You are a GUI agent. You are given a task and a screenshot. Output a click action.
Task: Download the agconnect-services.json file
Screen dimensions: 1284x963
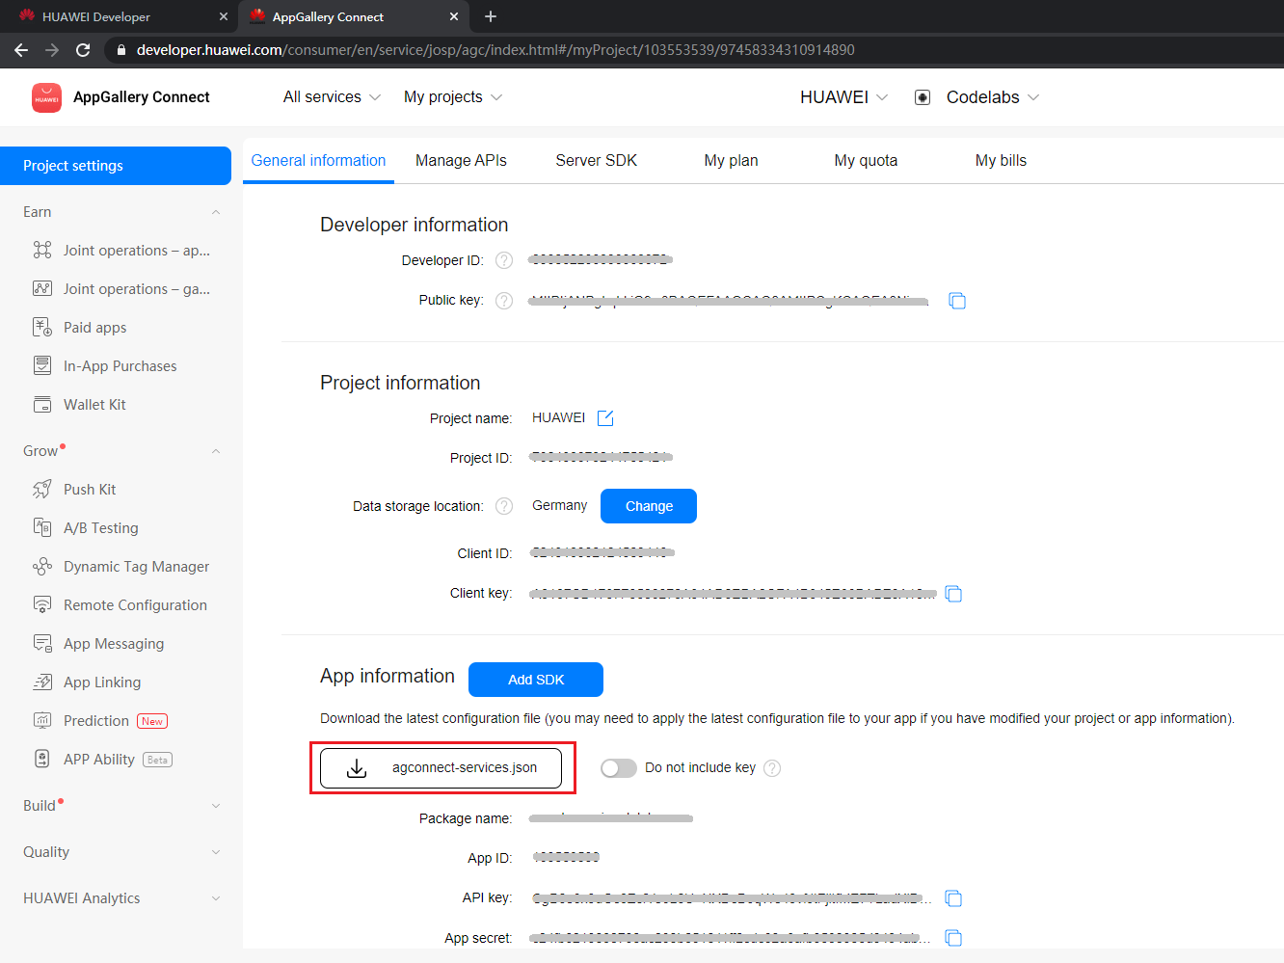click(x=441, y=767)
